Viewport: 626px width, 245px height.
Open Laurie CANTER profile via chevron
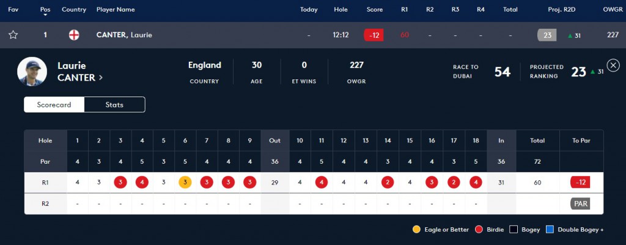101,78
